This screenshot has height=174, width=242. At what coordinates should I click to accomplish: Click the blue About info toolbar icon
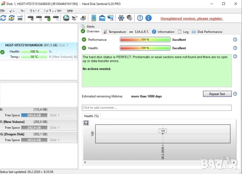pos(149,18)
